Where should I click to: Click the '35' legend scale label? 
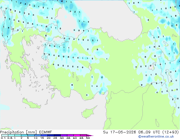(x=68, y=138)
